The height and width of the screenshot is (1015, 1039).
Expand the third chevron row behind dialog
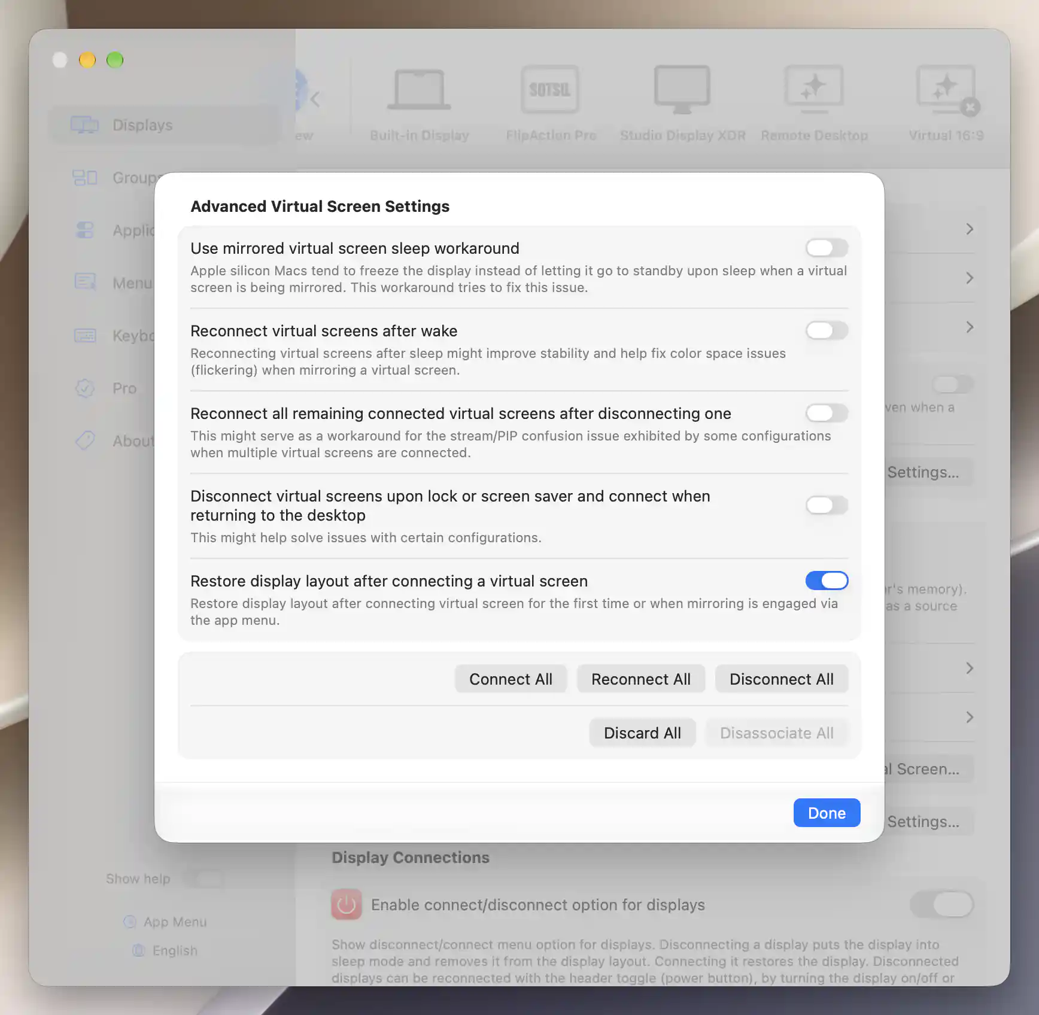click(x=970, y=327)
